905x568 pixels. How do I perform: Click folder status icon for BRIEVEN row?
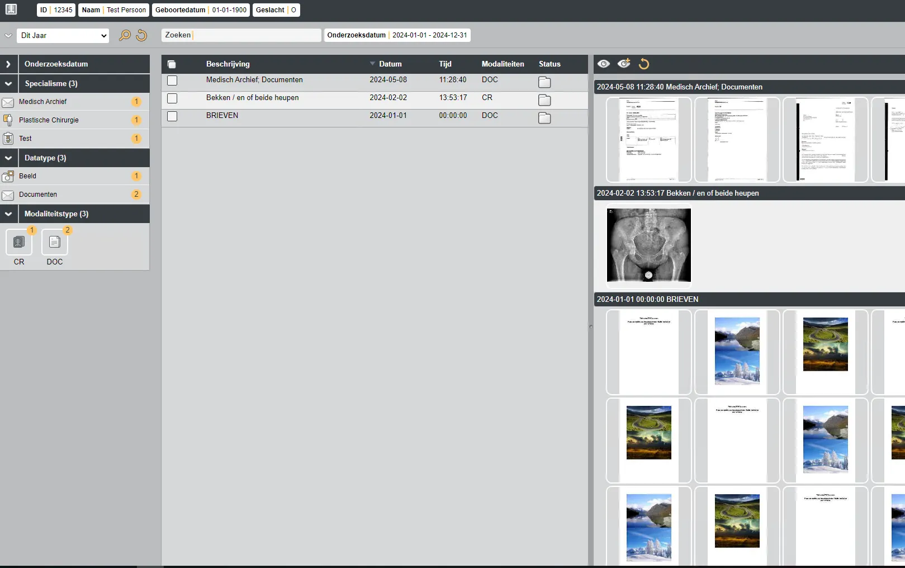click(544, 118)
